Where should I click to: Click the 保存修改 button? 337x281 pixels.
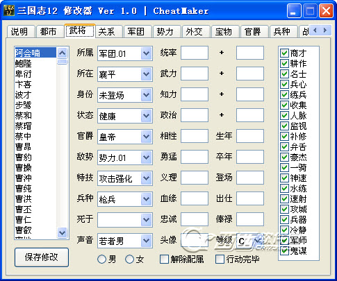point(42,257)
